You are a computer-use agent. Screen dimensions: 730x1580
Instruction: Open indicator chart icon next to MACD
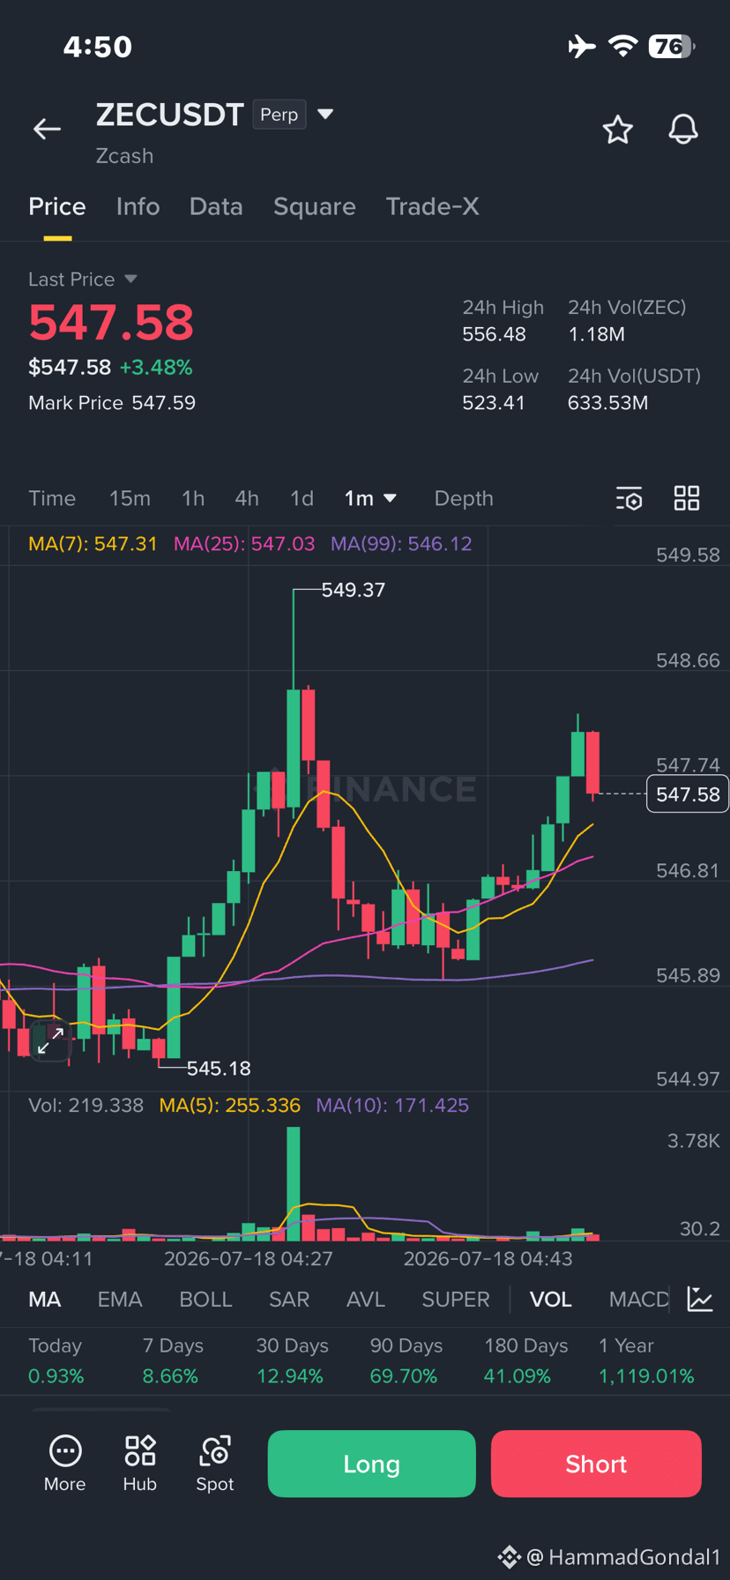(x=700, y=1299)
